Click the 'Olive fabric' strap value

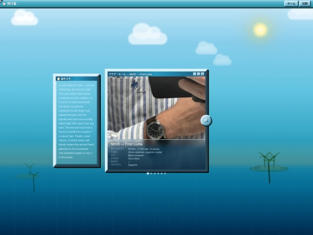pos(134,158)
